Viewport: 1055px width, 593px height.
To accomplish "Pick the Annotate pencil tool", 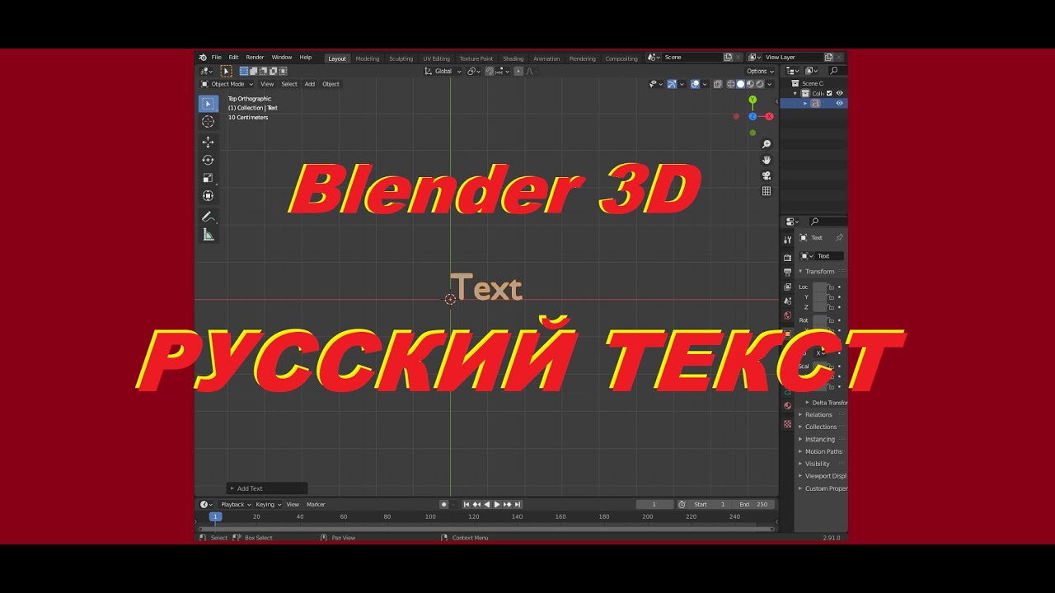I will click(x=208, y=217).
